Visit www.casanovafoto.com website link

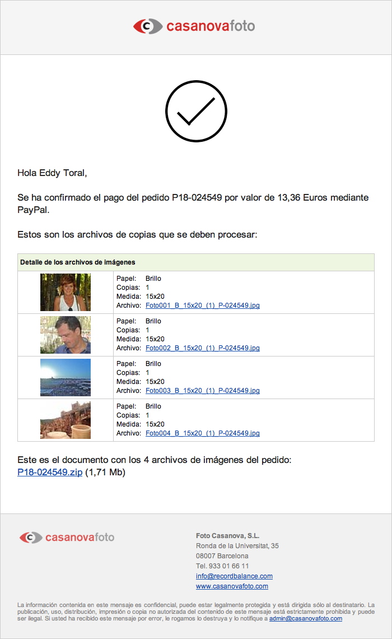click(232, 586)
